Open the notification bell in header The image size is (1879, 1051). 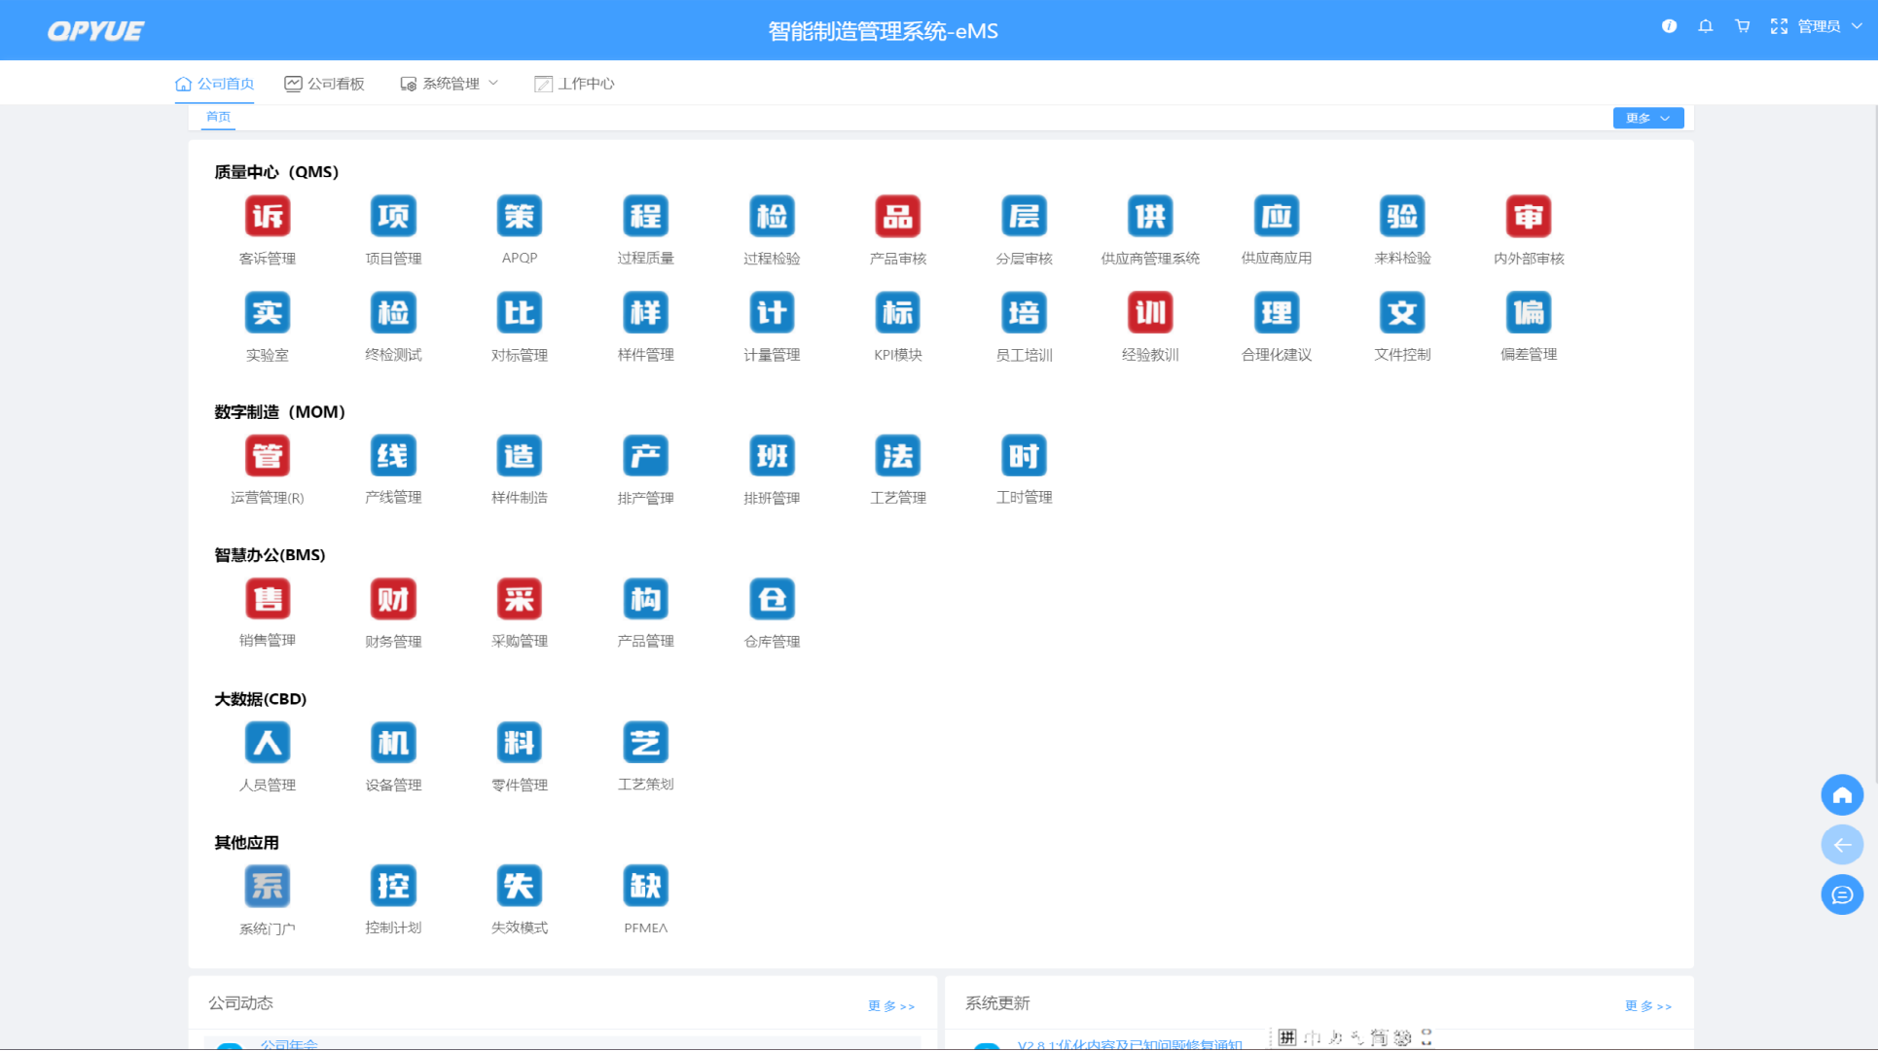coord(1705,26)
